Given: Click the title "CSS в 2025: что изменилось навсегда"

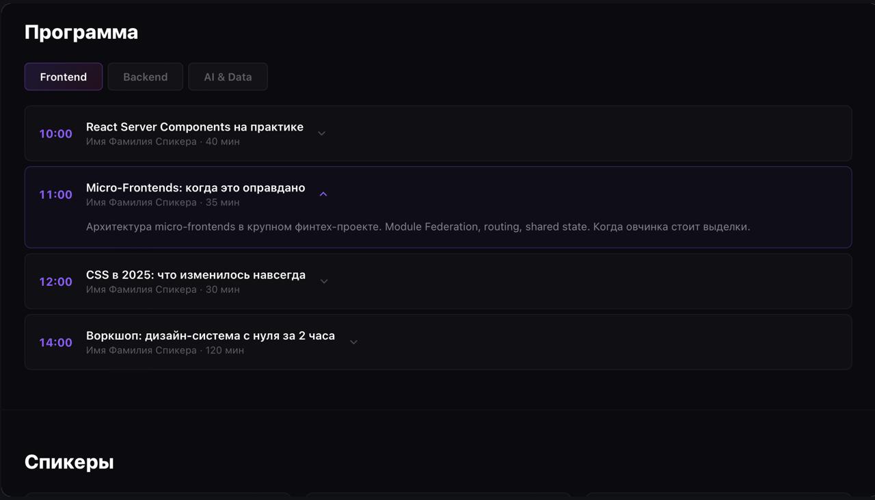Looking at the screenshot, I should [x=196, y=275].
